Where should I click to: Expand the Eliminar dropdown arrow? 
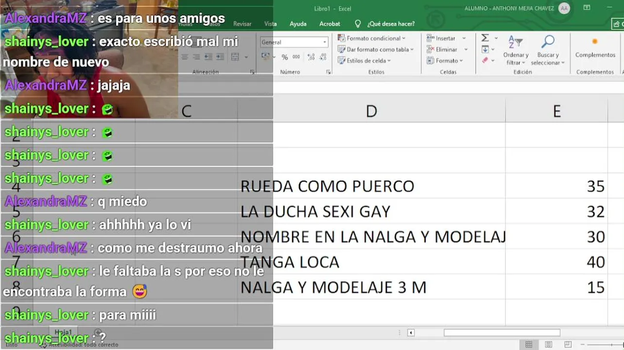click(x=466, y=50)
